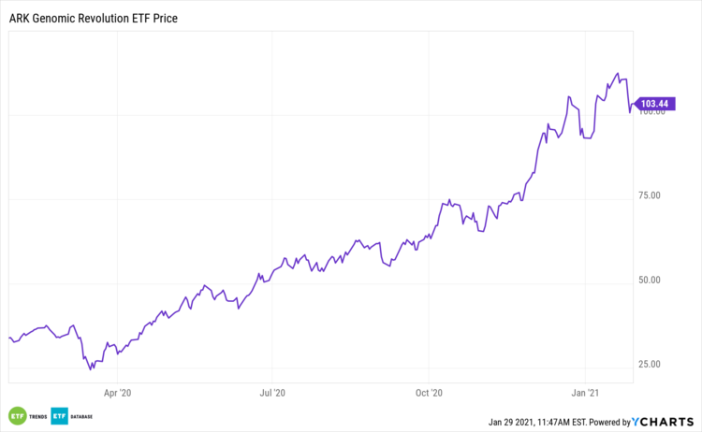This screenshot has width=702, height=432.
Task: Click the Jan '21 x-axis label
Action: pyautogui.click(x=585, y=394)
